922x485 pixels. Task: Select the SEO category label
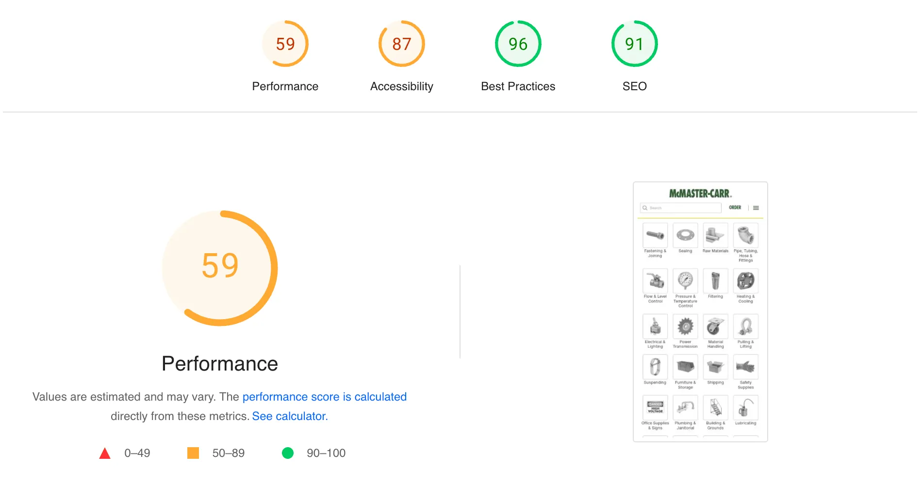click(x=634, y=86)
